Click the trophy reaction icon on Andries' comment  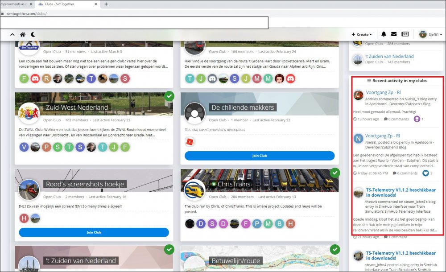point(417,119)
